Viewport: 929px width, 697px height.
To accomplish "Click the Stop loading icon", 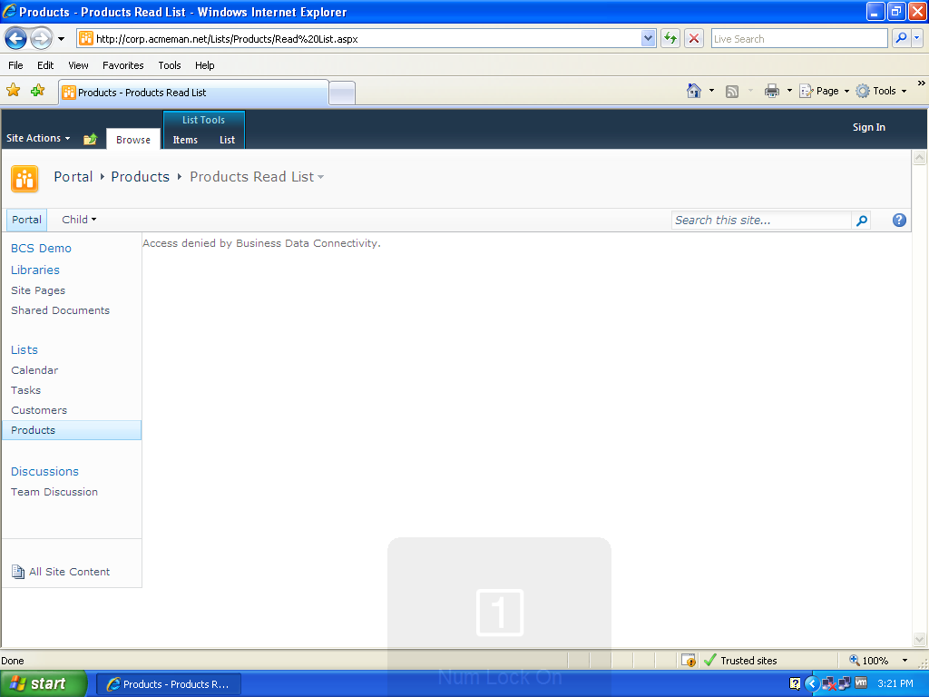I will tap(694, 38).
